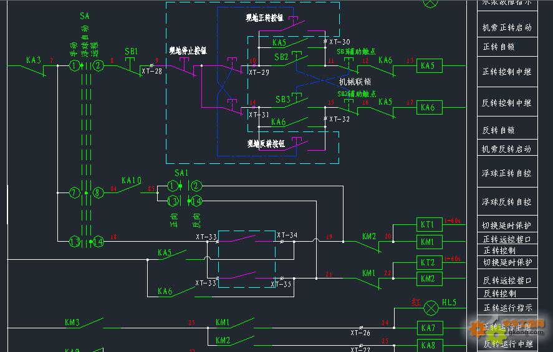The image size is (553, 352).
Task: Click the 反转控制 legend cell above 正转运行指示
Action: (507, 293)
